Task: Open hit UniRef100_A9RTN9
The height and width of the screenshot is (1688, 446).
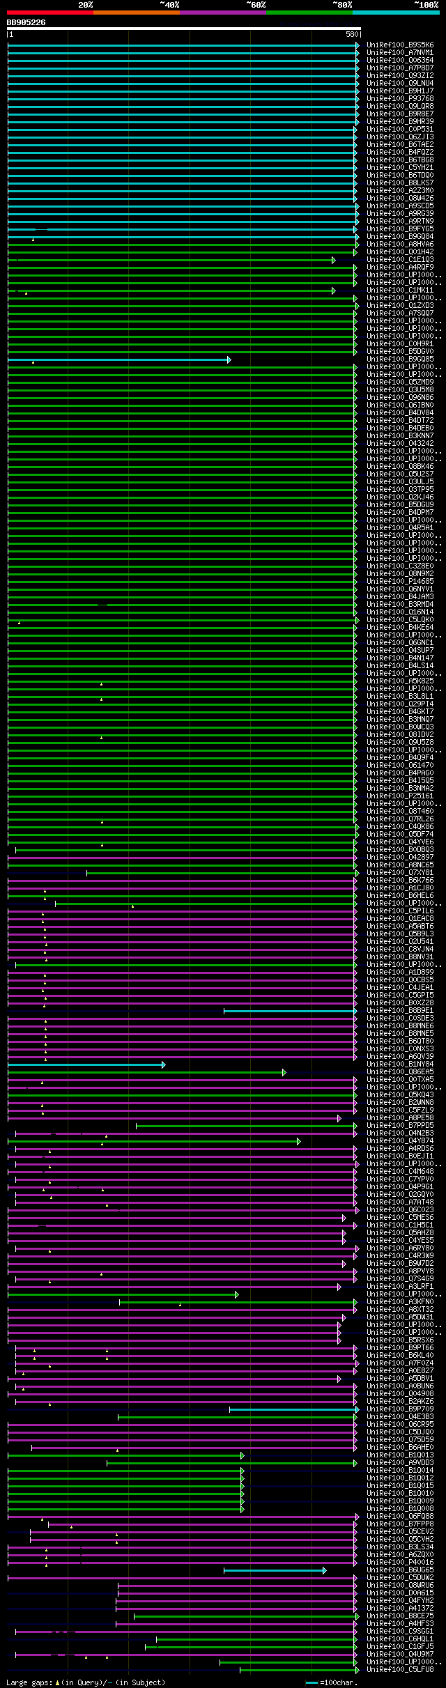Action: (x=400, y=221)
